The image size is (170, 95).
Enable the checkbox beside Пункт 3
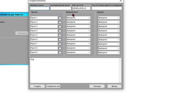[x=60, y=27]
